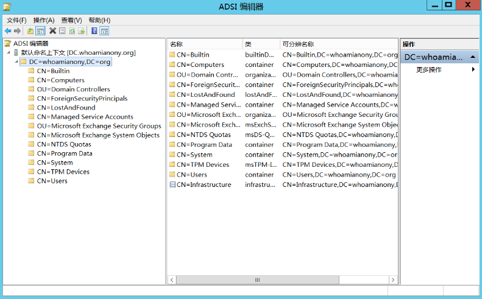The width and height of the screenshot is (482, 299).
Task: Select CN=Microsoft Exchange System Objects in tree
Action: [98, 135]
